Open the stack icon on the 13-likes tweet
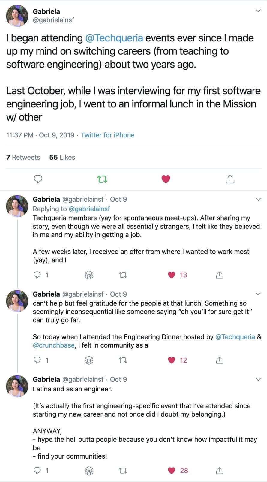Screen dimensions: 267x482 [x=89, y=275]
